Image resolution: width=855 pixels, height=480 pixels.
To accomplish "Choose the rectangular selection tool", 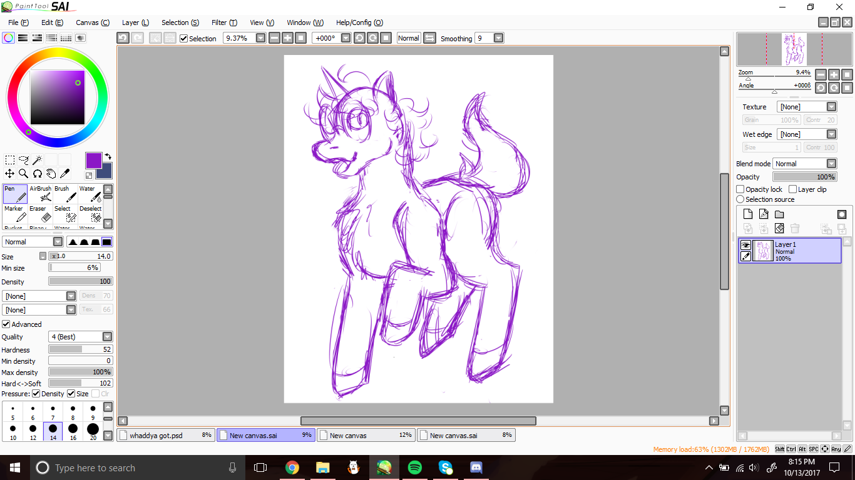I will click(x=10, y=160).
